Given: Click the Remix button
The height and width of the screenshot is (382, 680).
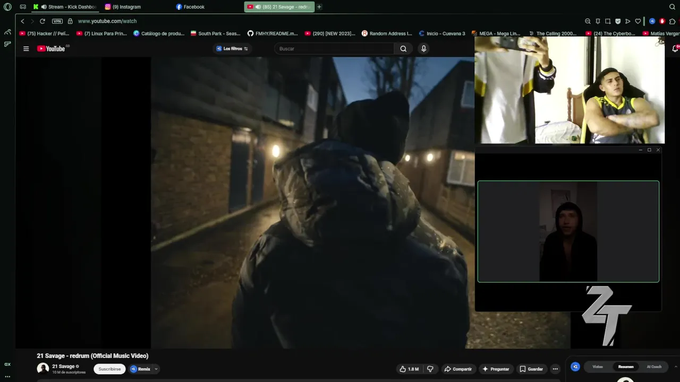Looking at the screenshot, I should 140,369.
